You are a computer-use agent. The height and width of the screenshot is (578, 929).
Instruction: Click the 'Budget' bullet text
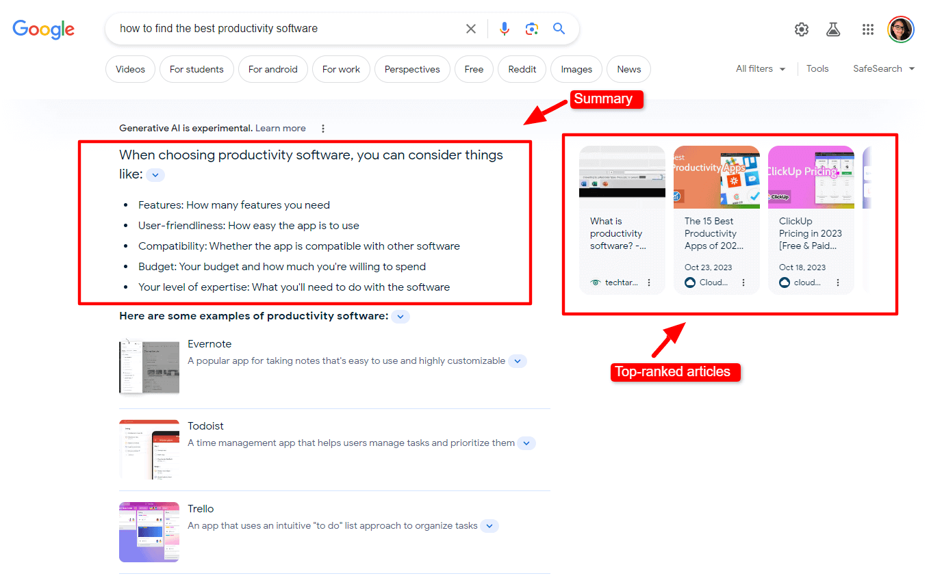282,267
